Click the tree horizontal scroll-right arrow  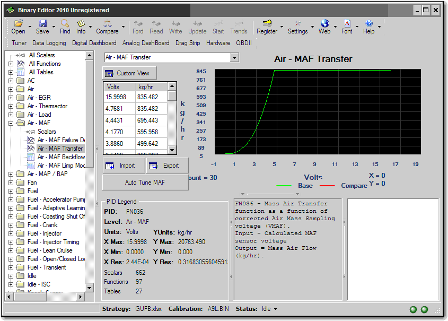[81, 297]
